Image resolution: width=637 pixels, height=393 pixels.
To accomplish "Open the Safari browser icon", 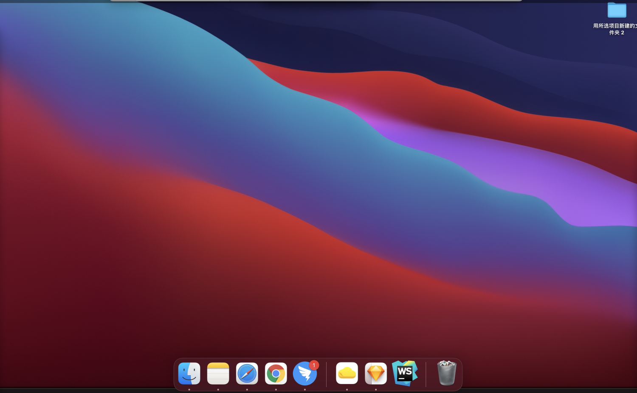I will 247,373.
